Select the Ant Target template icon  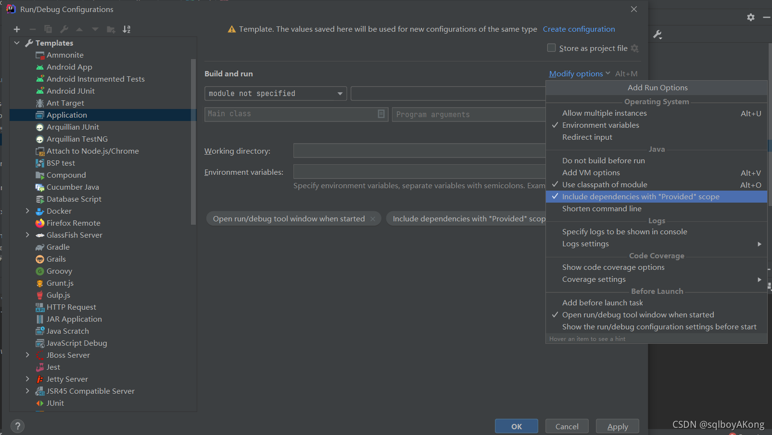coord(40,103)
